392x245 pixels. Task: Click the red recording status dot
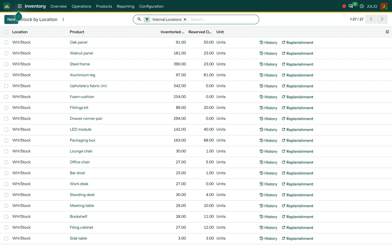344,6
